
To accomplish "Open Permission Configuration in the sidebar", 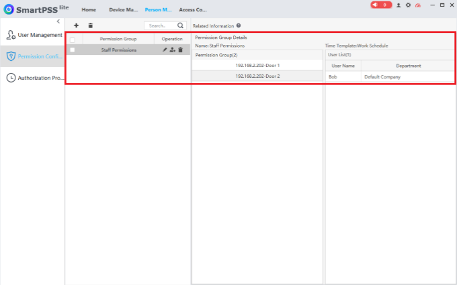I will point(33,56).
